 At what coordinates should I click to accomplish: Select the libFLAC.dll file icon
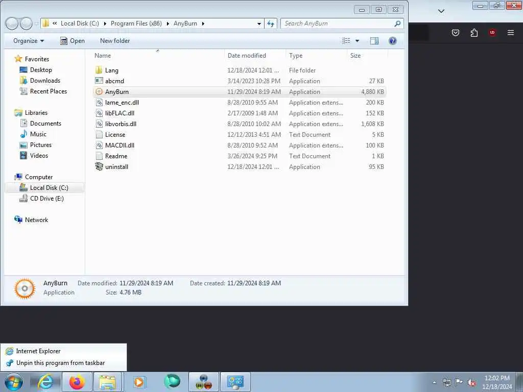(99, 113)
